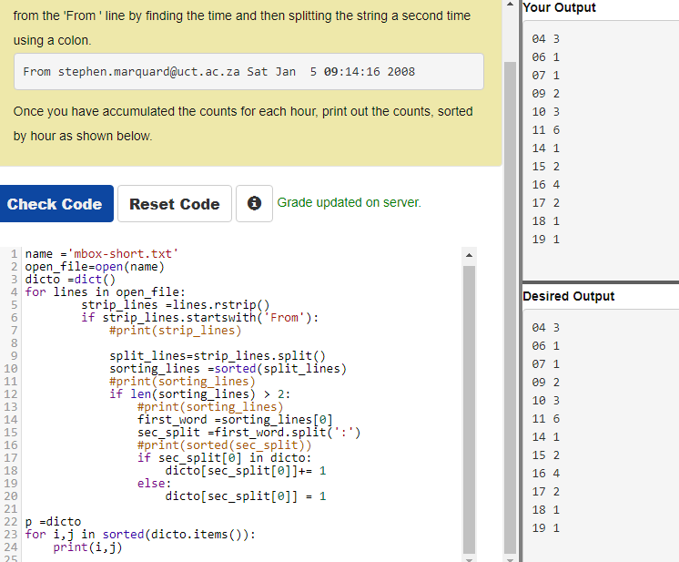The image size is (679, 562).
Task: Click the 'if sec_split[0] in dicto:' line
Action: [x=224, y=457]
